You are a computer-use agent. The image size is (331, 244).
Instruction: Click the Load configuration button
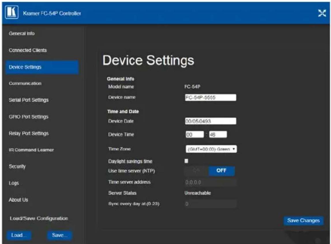(x=19, y=235)
